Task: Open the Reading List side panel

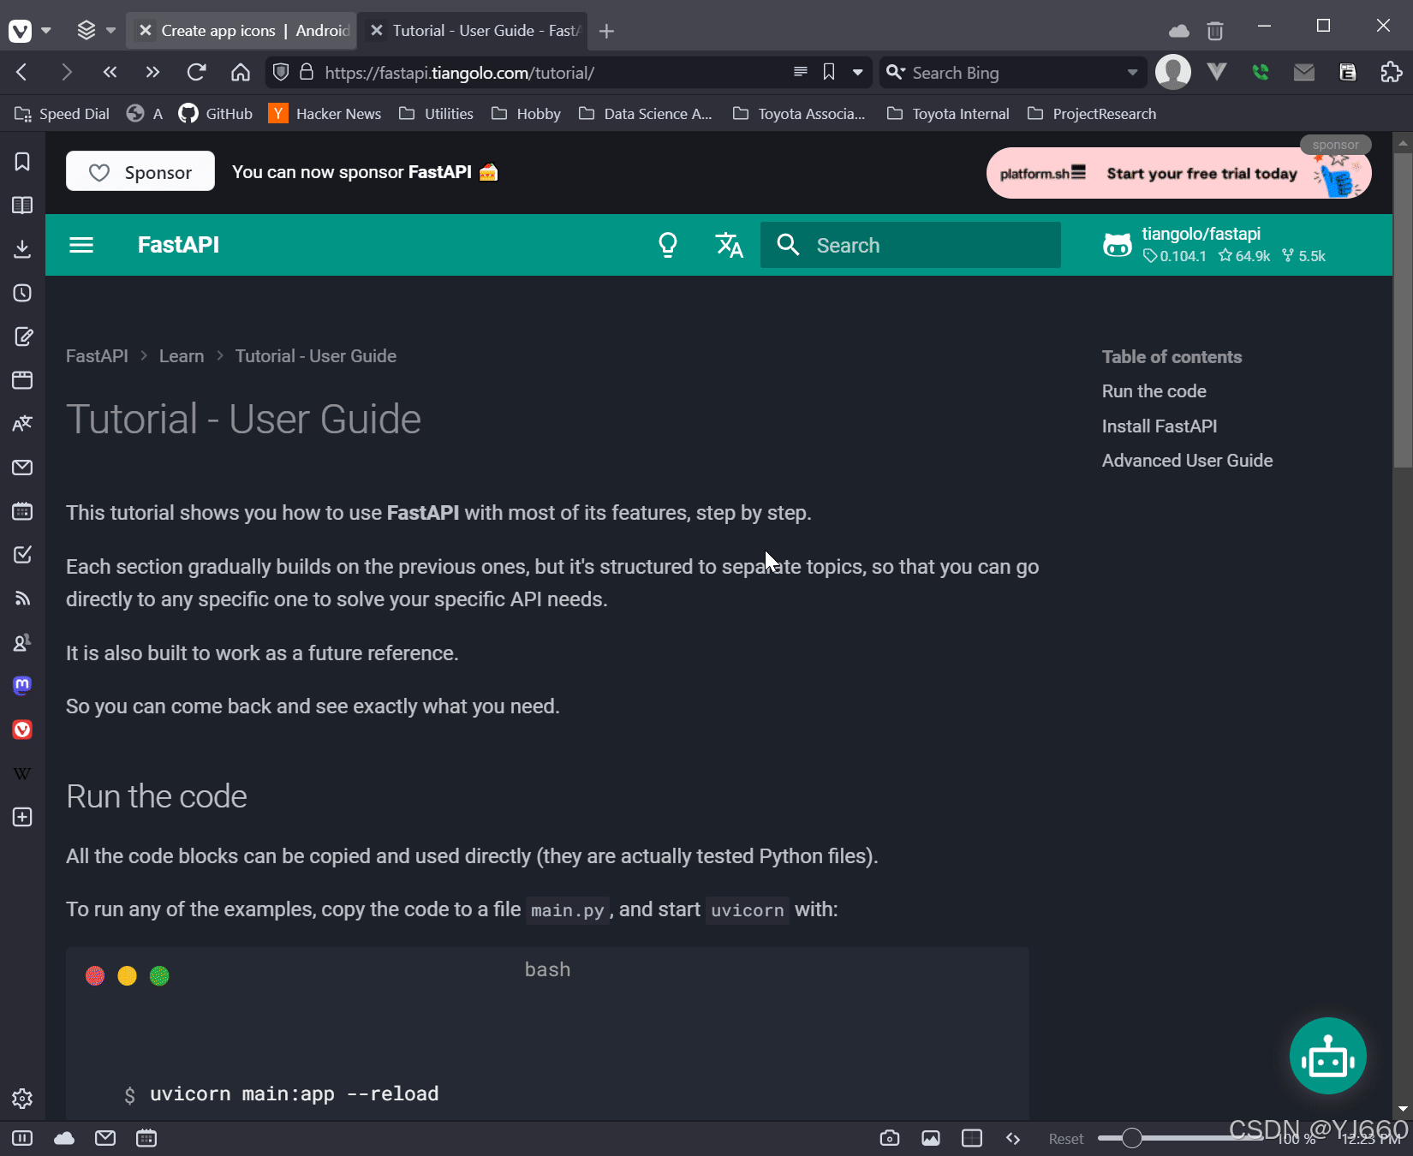Action: (22, 206)
